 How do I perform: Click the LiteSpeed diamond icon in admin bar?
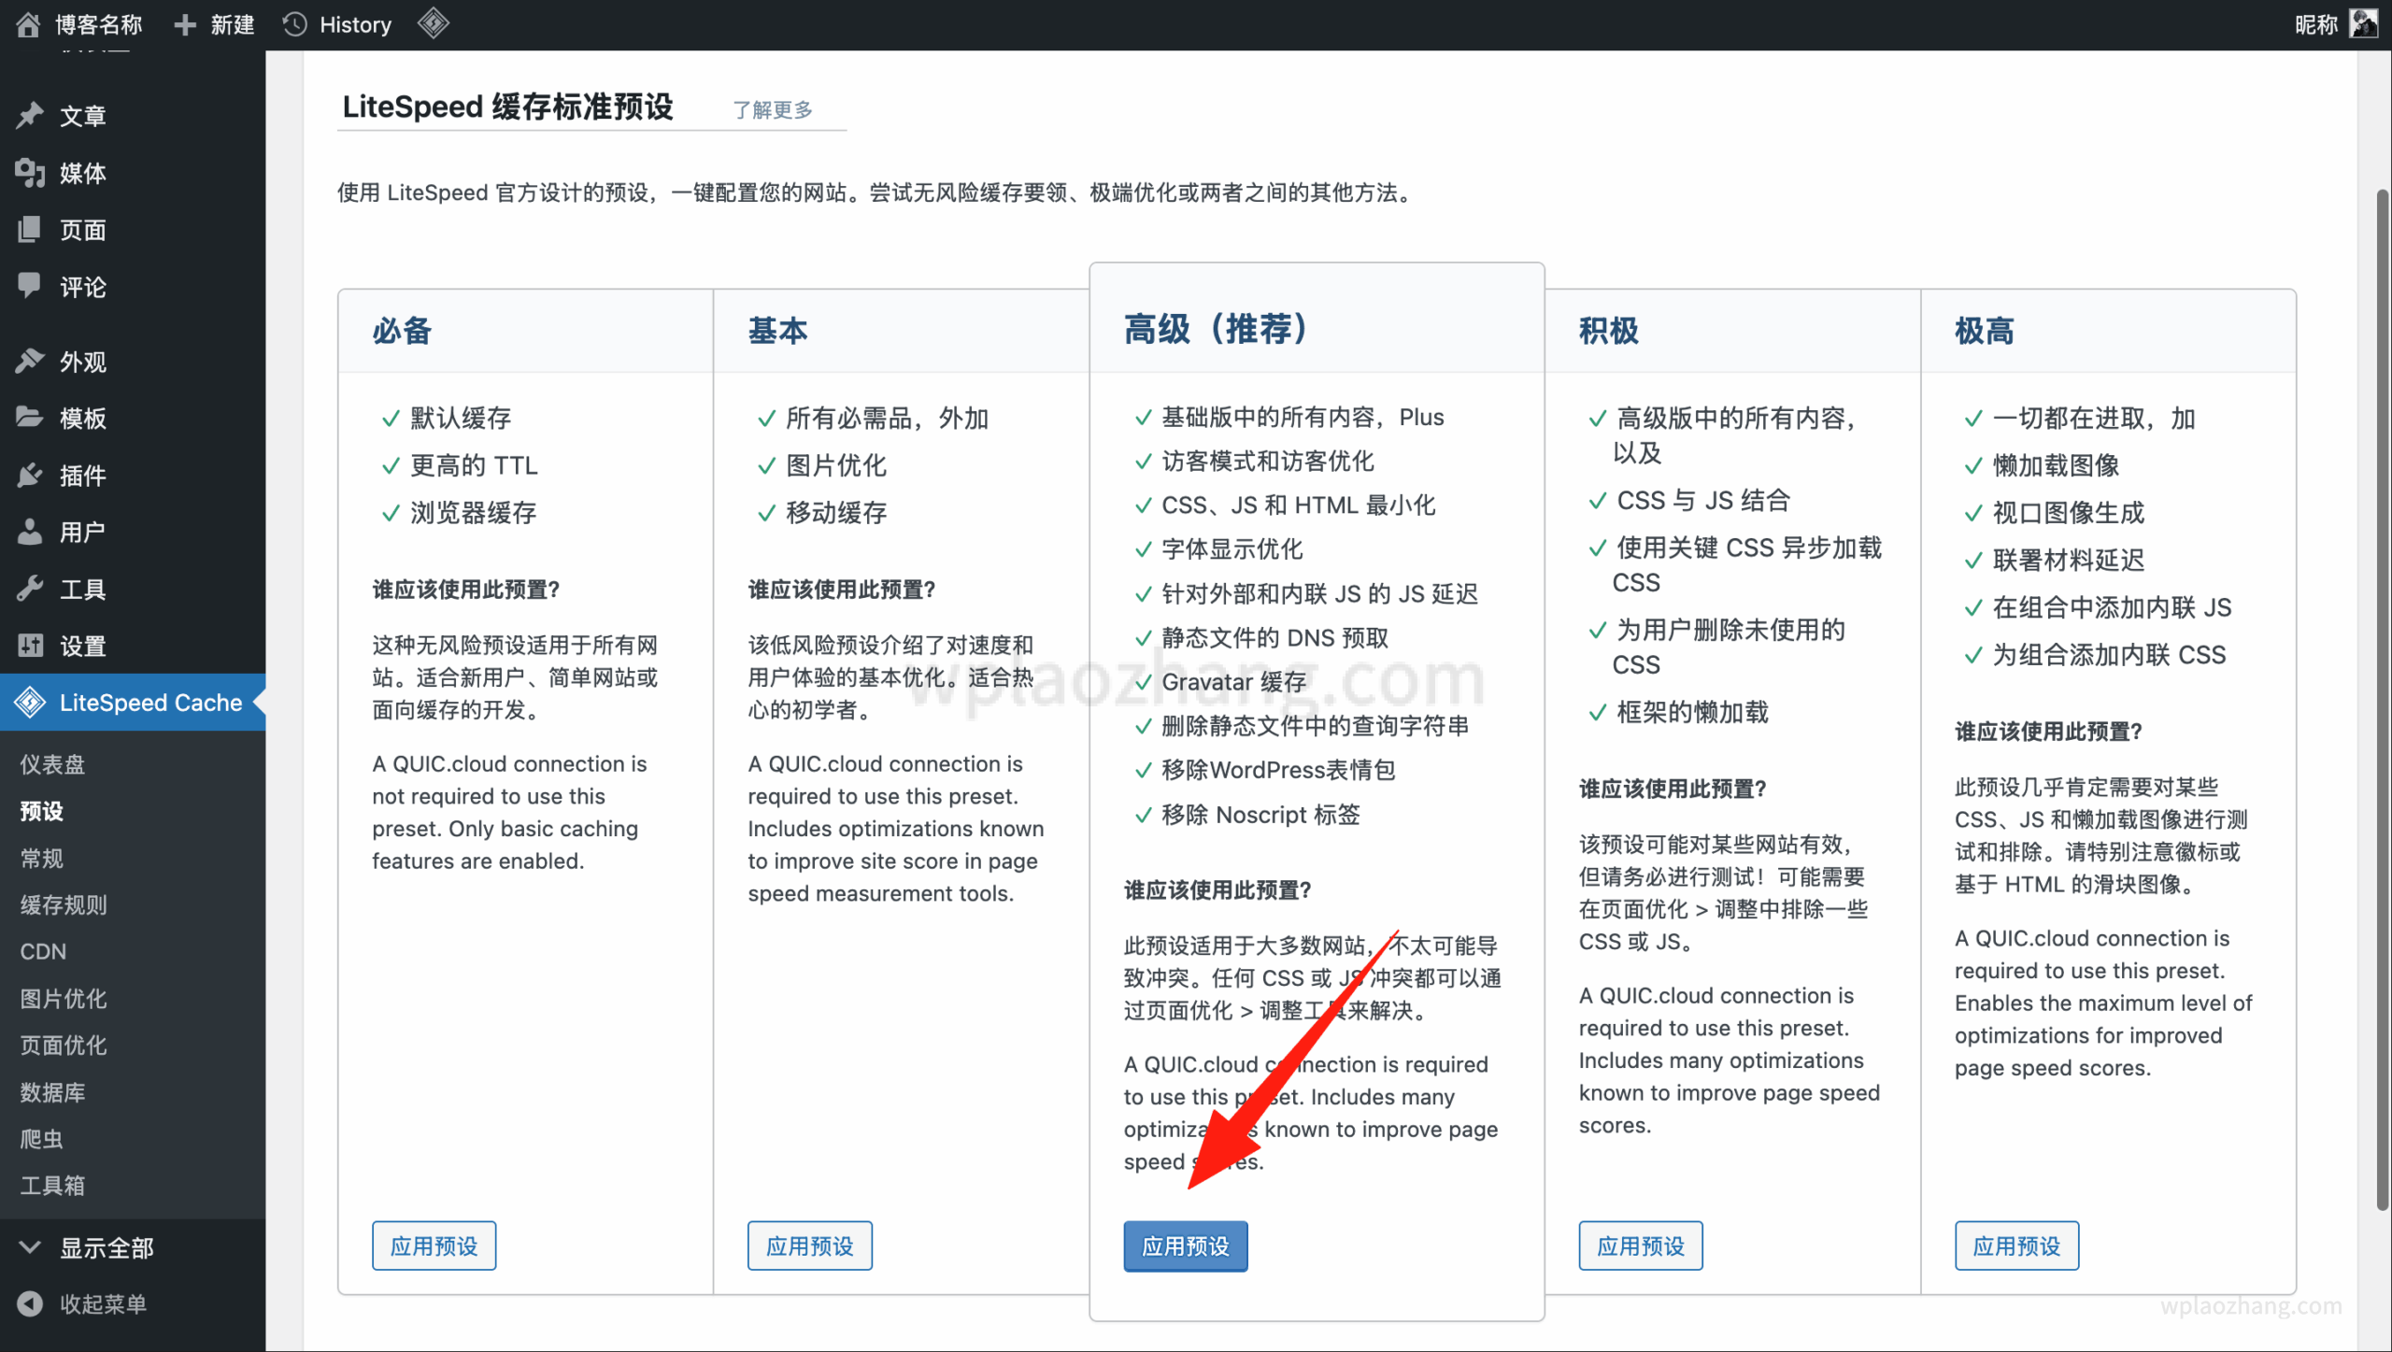click(x=433, y=23)
